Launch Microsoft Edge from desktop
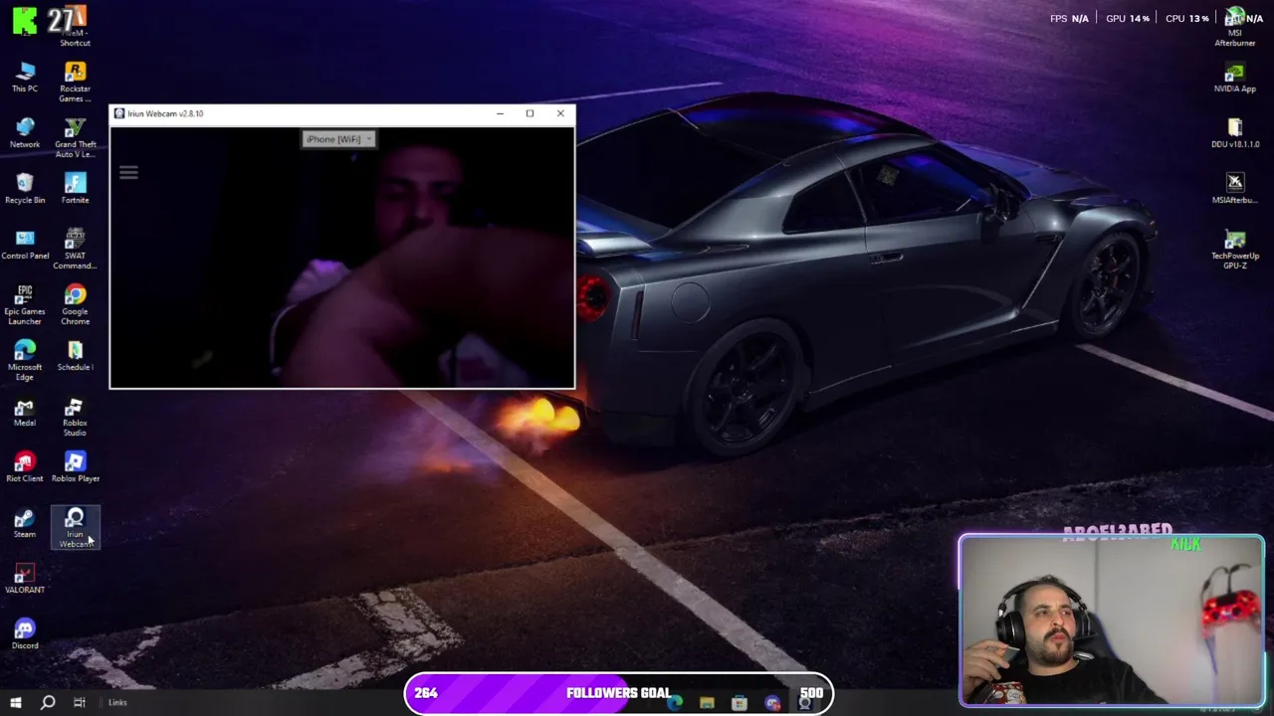The height and width of the screenshot is (716, 1274). [25, 360]
